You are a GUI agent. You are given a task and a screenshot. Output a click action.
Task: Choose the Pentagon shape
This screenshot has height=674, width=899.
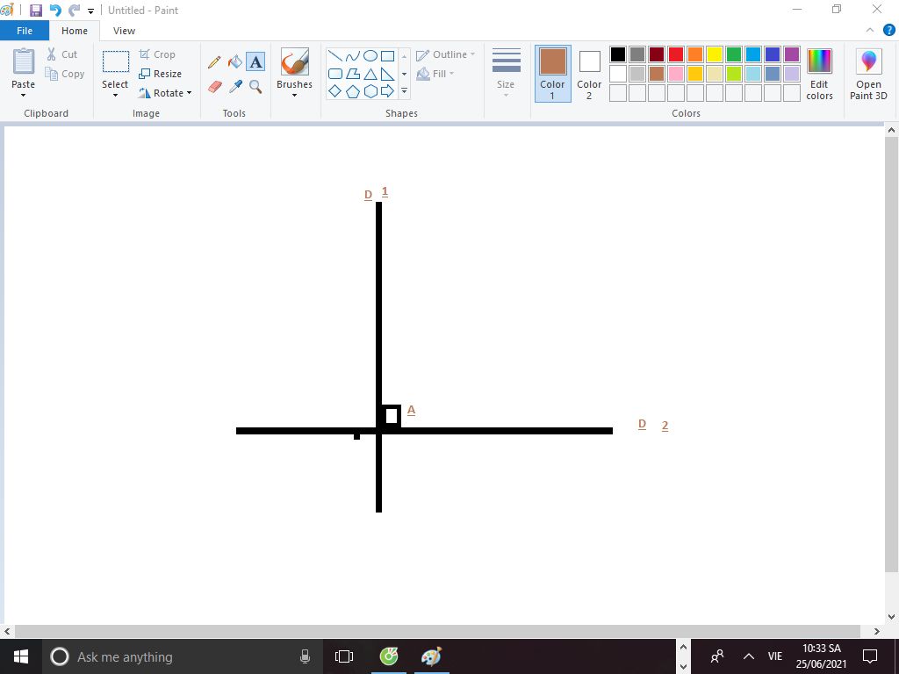[353, 91]
